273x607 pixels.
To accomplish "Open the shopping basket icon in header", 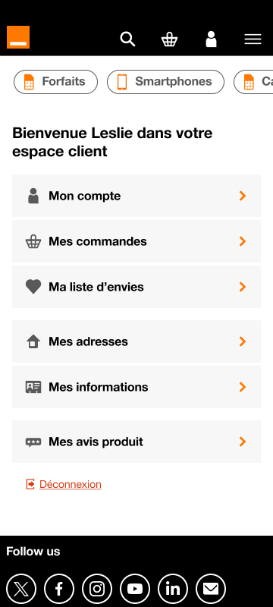I will point(169,39).
